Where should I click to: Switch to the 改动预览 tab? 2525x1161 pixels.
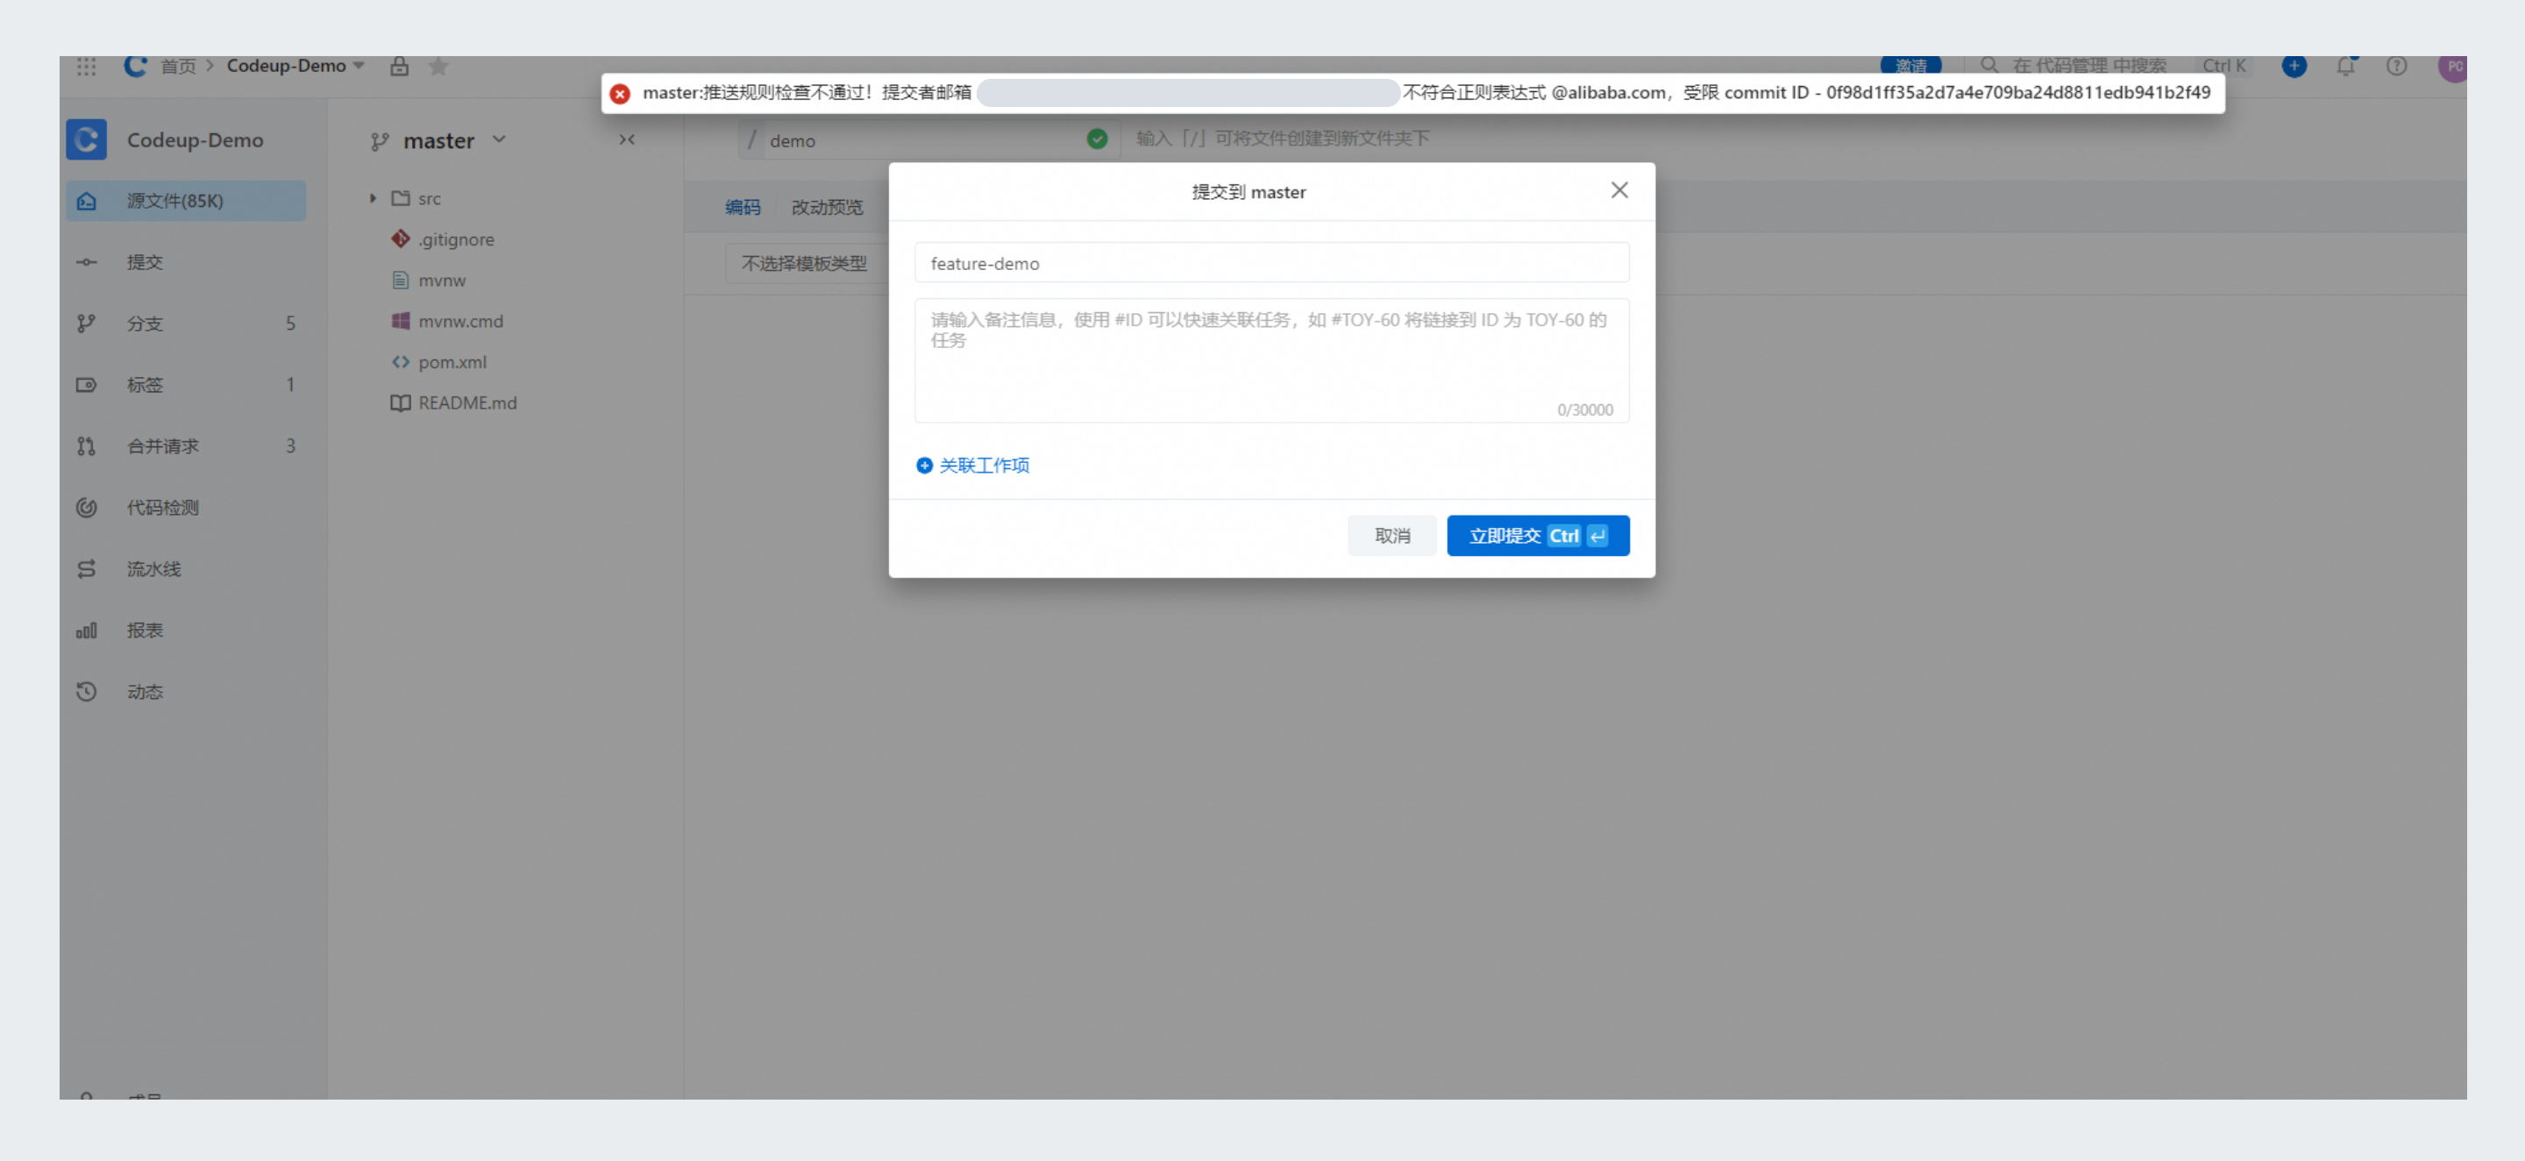coord(826,208)
